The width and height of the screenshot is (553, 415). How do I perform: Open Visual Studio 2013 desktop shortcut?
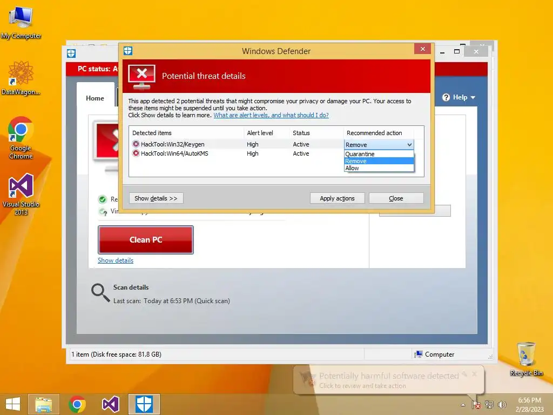[21, 194]
